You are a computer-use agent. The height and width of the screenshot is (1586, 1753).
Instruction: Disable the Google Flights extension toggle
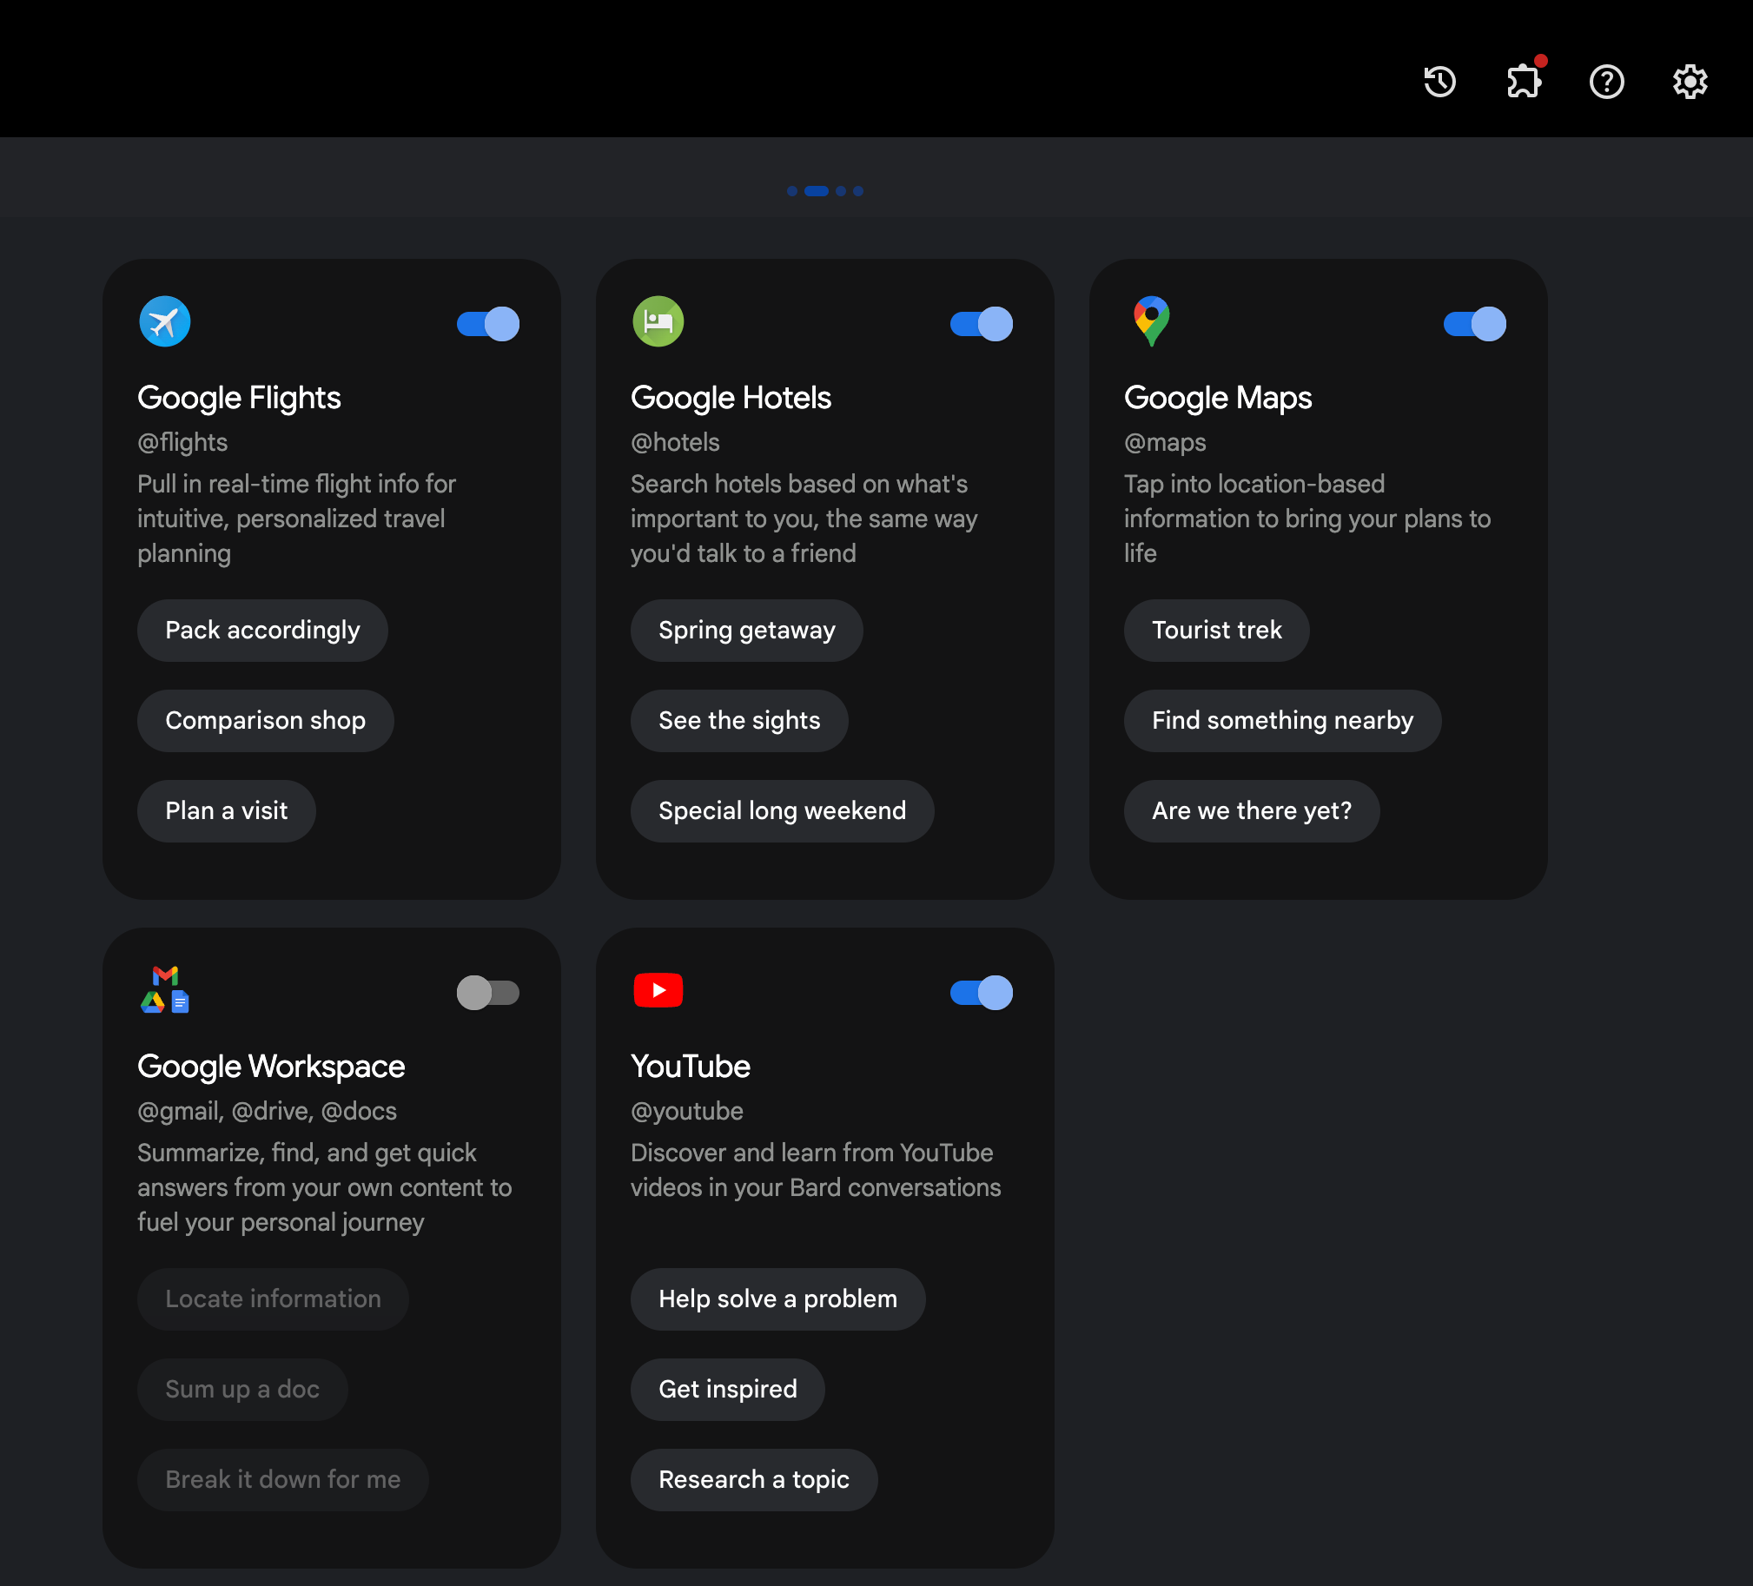click(x=489, y=323)
